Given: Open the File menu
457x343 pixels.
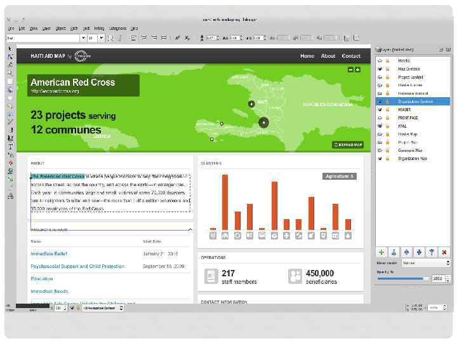Looking at the screenshot, I should click(11, 29).
